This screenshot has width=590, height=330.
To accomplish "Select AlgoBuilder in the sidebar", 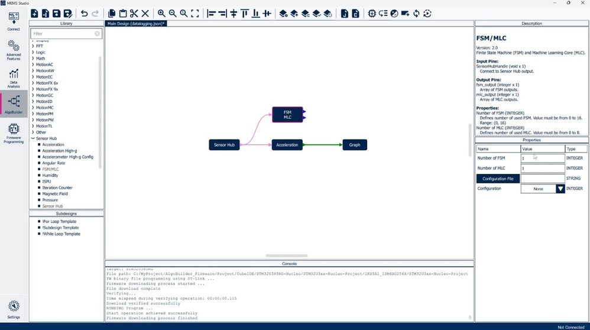I will pyautogui.click(x=14, y=104).
